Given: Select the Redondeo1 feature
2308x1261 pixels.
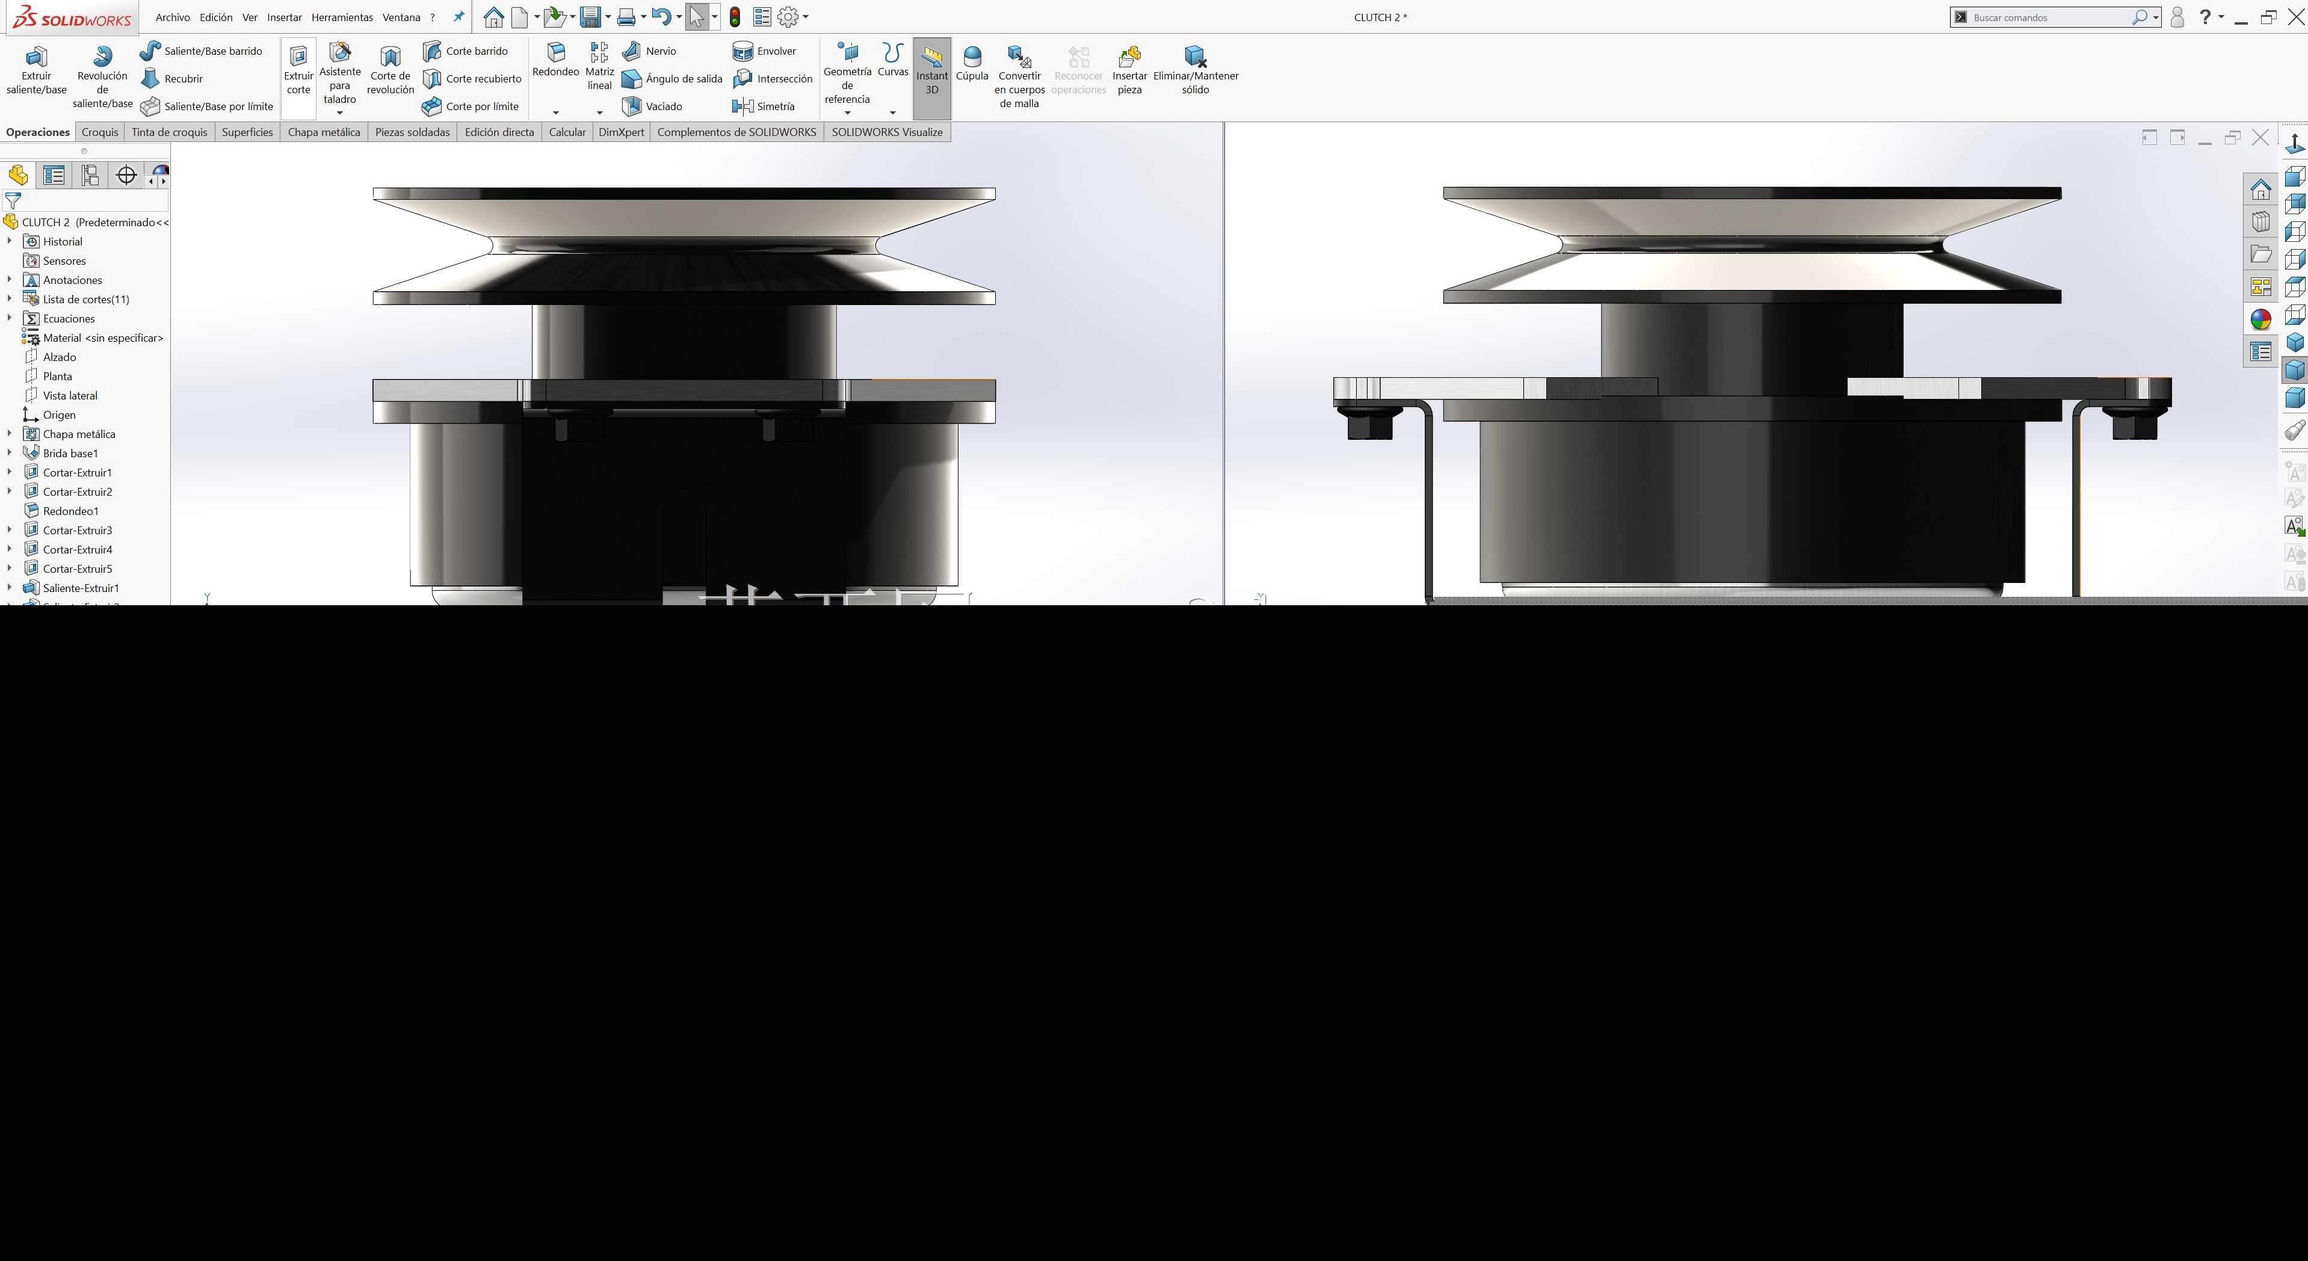Looking at the screenshot, I should [x=62, y=511].
